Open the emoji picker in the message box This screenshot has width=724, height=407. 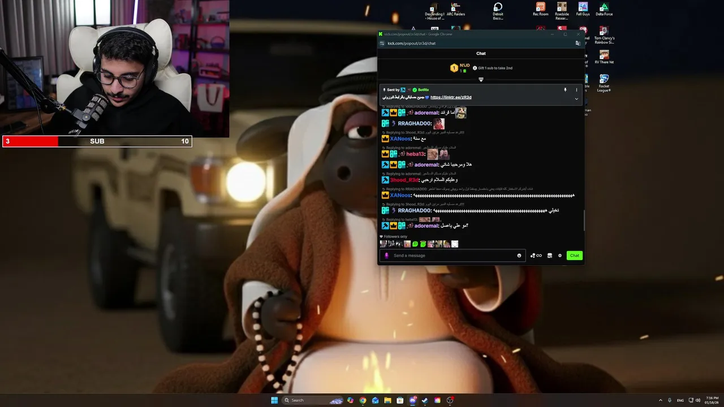[519, 256]
